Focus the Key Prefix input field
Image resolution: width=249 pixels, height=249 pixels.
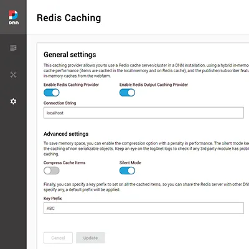click(144, 208)
